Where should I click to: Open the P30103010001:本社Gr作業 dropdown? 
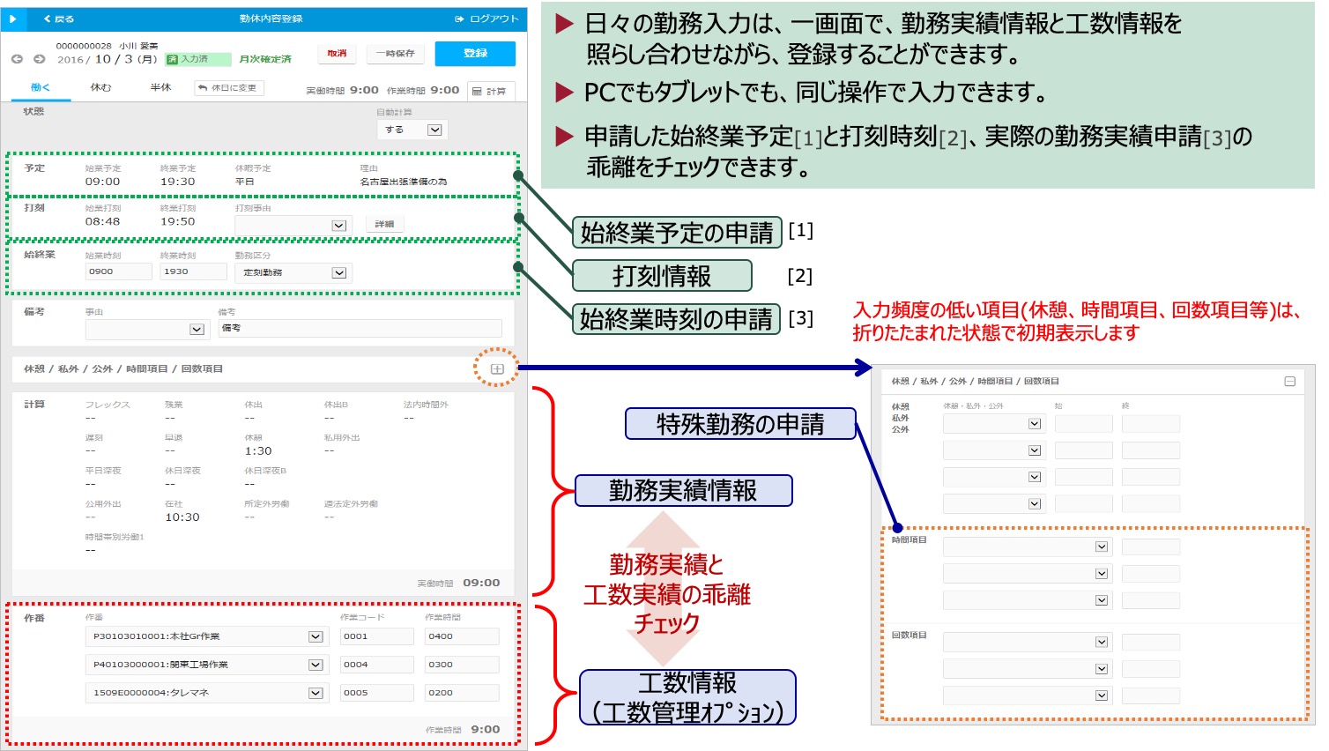205,636
